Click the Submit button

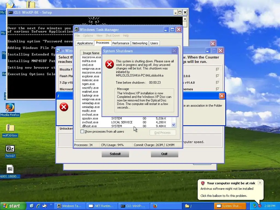(115, 154)
